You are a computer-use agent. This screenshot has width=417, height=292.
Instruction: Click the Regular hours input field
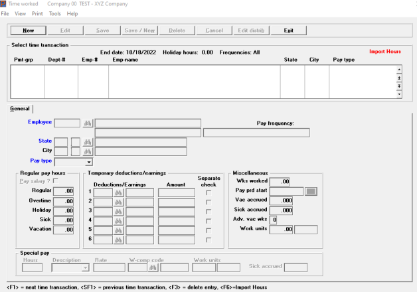64,191
